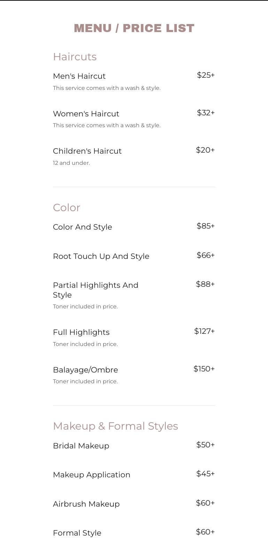Click the Men's Haircut service name
268x546 pixels.
79,76
